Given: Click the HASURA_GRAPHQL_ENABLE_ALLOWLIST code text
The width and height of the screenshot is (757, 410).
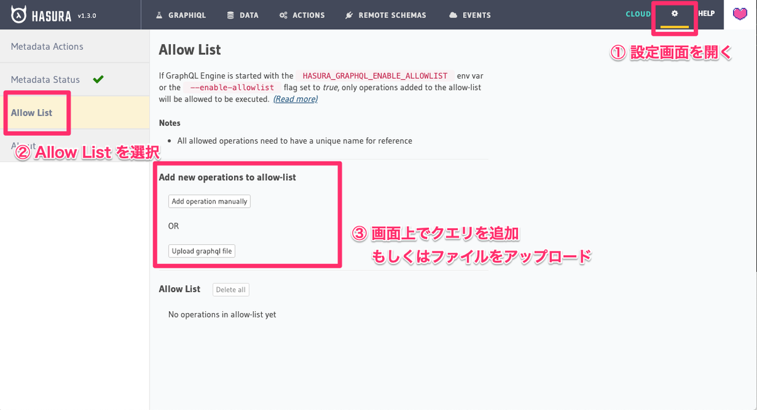Looking at the screenshot, I should click(375, 76).
